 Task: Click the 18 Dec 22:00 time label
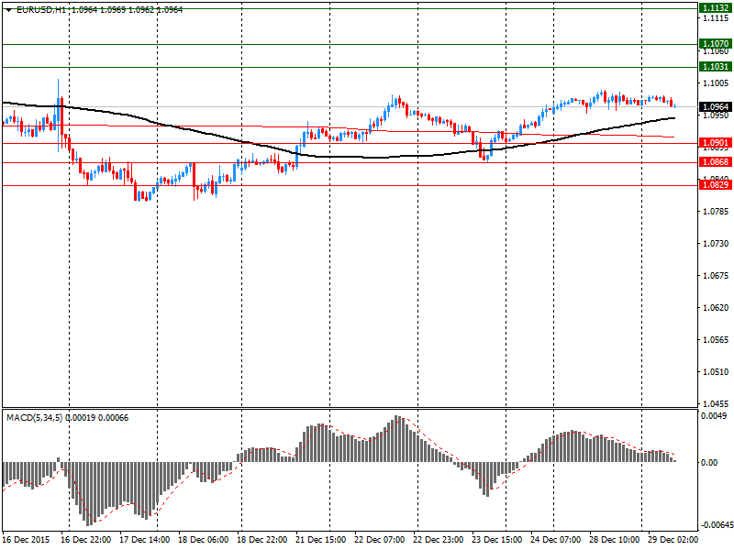[262, 539]
